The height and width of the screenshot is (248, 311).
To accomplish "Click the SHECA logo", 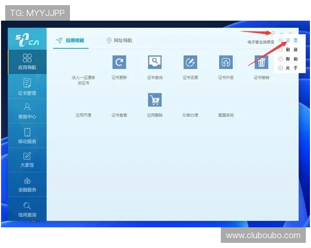I will pos(27,40).
